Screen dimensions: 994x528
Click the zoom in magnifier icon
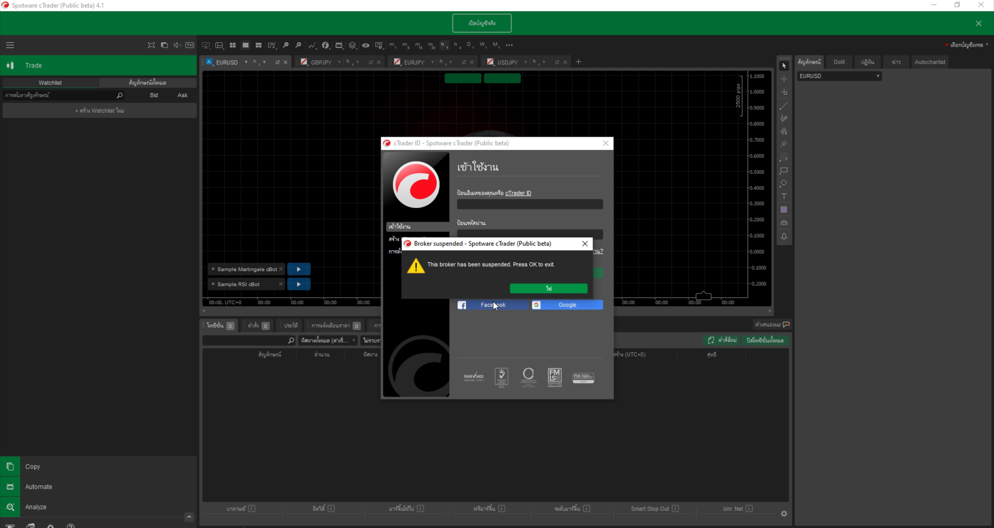pyautogui.click(x=298, y=45)
